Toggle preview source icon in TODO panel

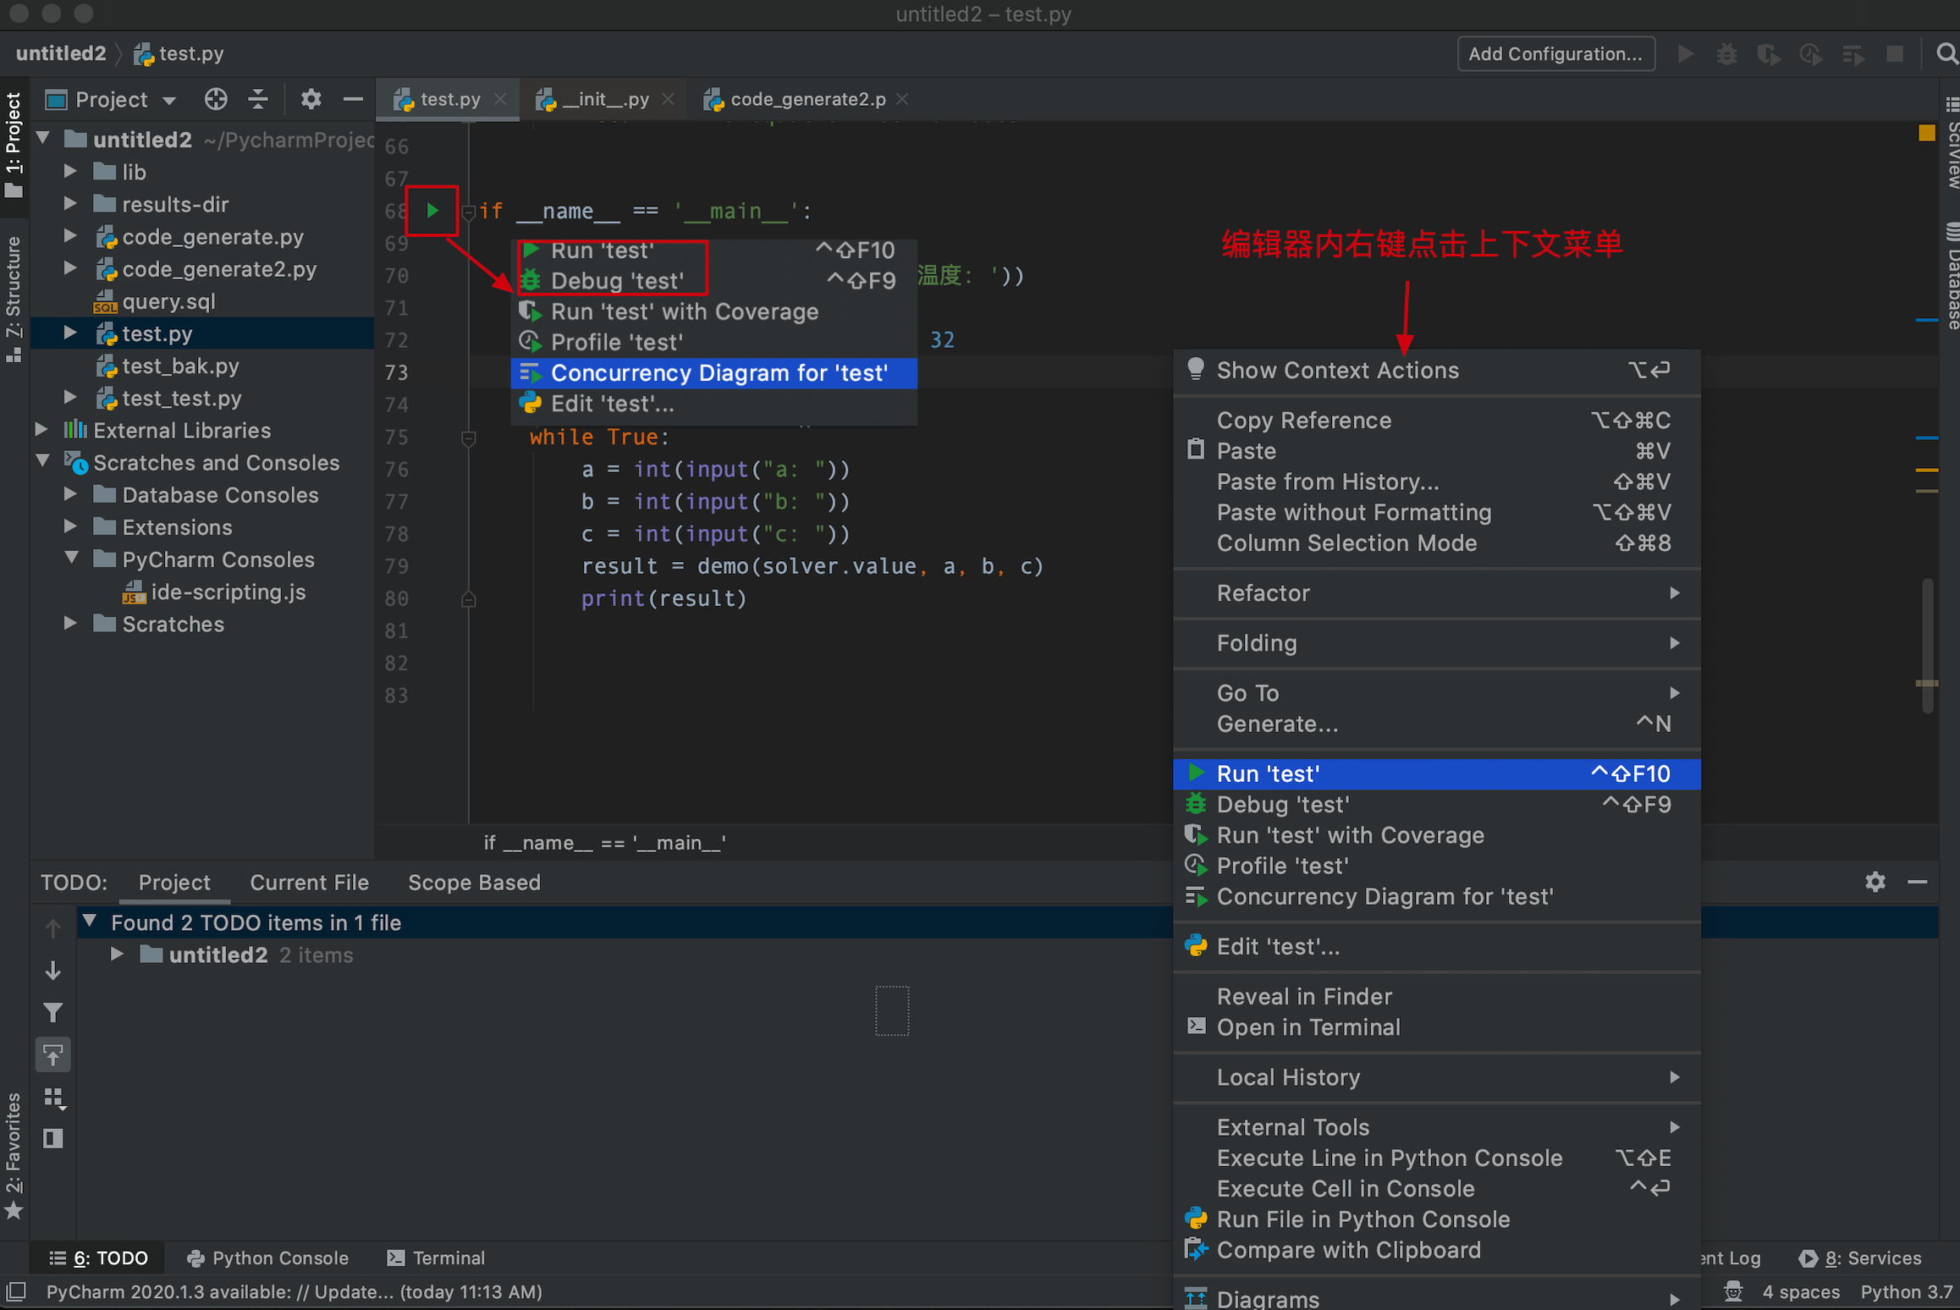tap(52, 1139)
